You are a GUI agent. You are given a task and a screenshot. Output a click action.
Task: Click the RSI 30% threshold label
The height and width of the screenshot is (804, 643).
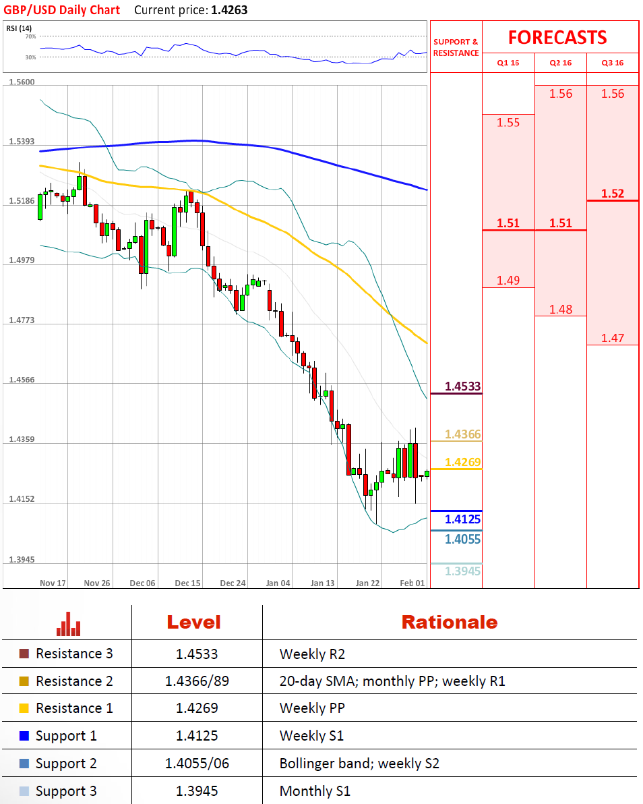[x=31, y=57]
